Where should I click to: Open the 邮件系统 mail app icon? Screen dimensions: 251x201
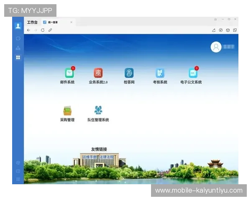[x=69, y=73]
